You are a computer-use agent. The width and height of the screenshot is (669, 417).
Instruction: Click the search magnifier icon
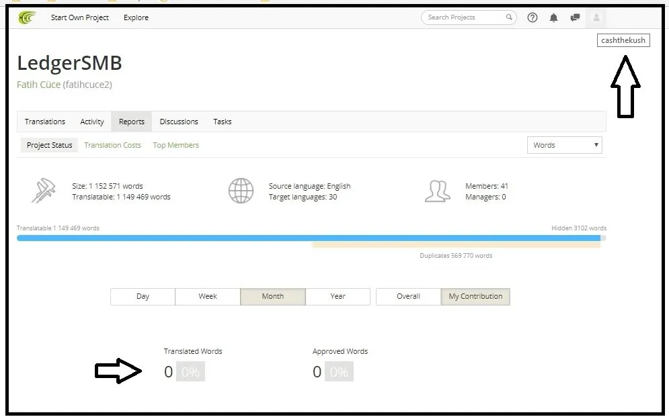click(x=508, y=17)
